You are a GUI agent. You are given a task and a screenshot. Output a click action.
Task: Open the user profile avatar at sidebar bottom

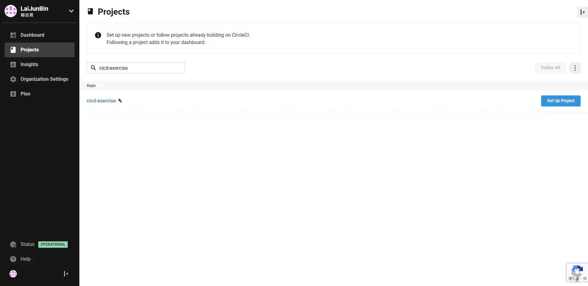click(x=13, y=274)
